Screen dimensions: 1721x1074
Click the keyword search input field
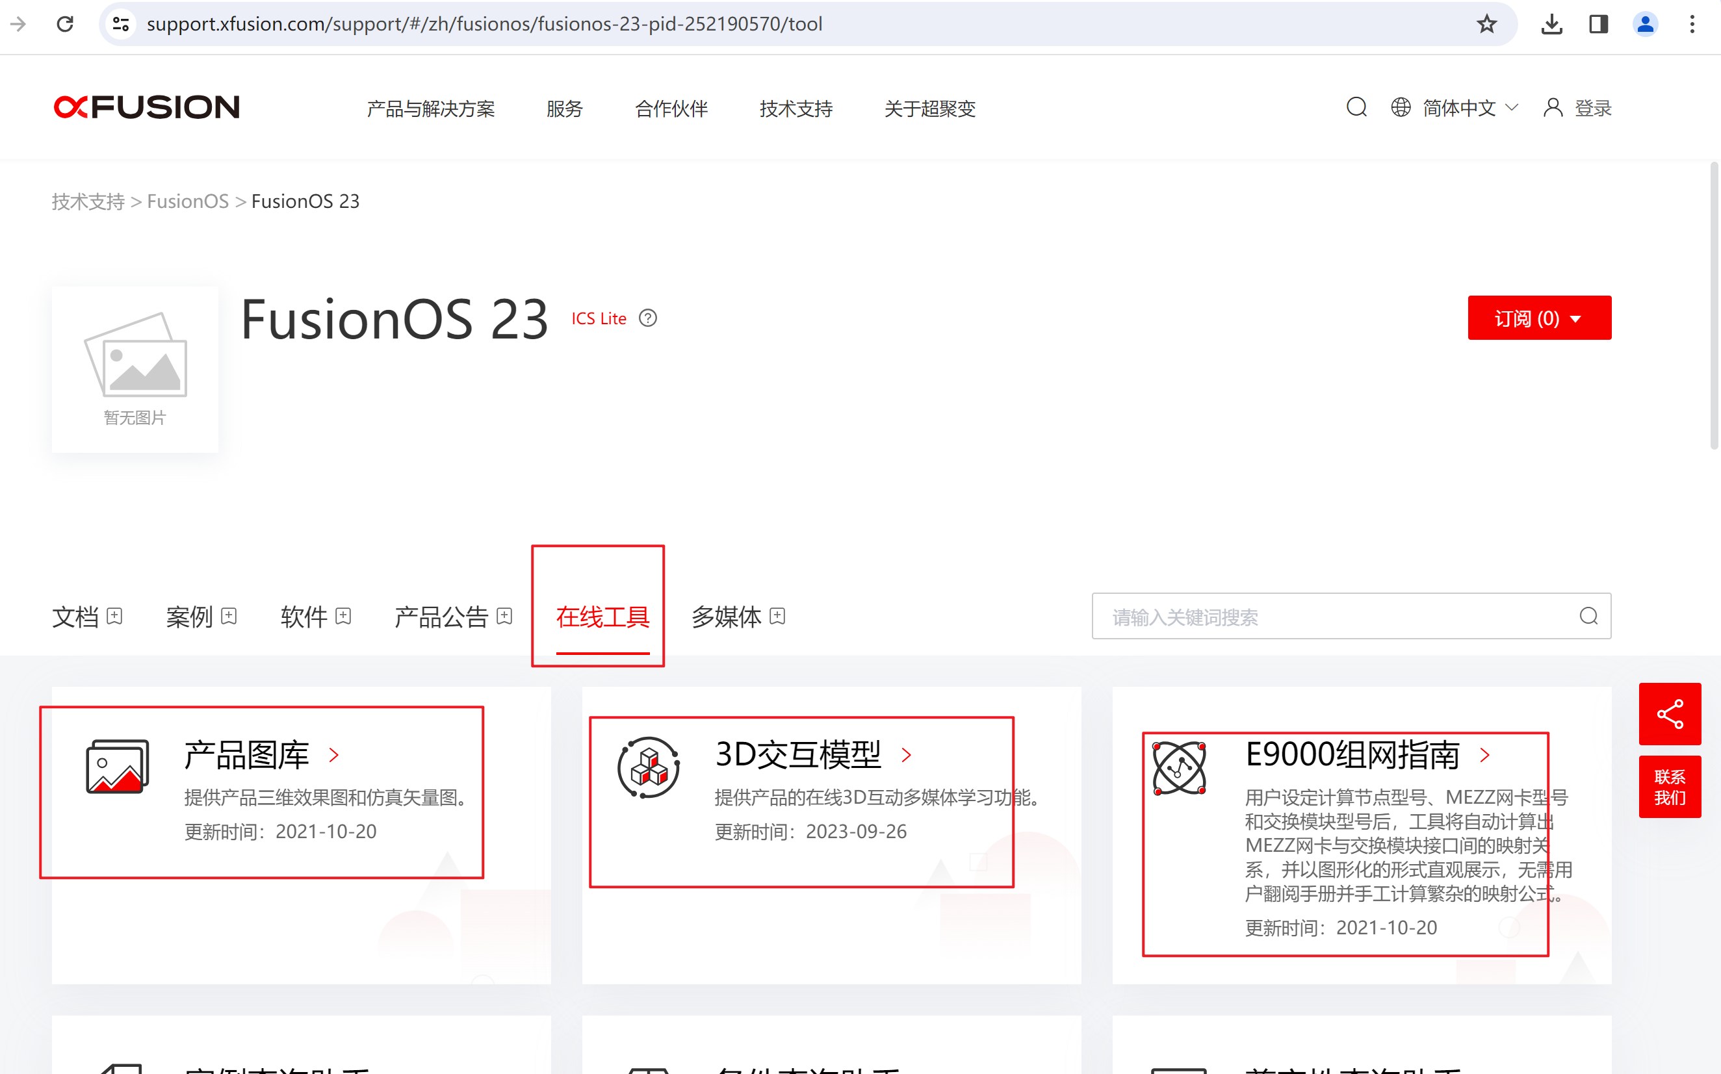pos(1328,617)
